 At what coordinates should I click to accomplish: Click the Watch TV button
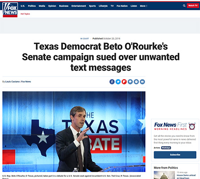tap(193, 6)
